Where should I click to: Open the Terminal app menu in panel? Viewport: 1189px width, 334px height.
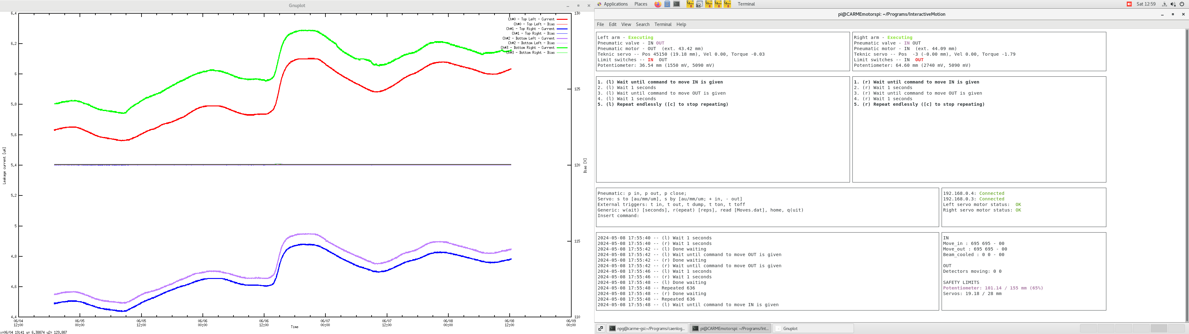746,4
